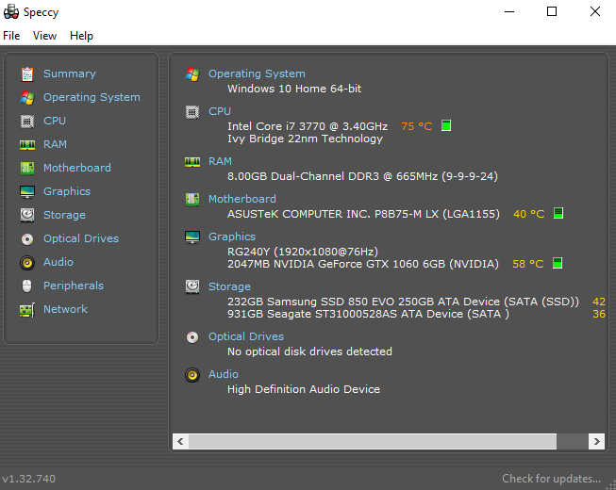
Task: Click the NVIDIA GeForce GTX 1060 line
Action: point(363,264)
